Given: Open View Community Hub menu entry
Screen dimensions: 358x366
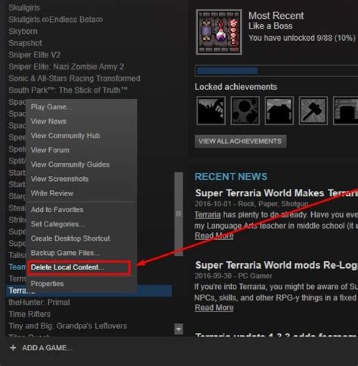Looking at the screenshot, I should [66, 136].
